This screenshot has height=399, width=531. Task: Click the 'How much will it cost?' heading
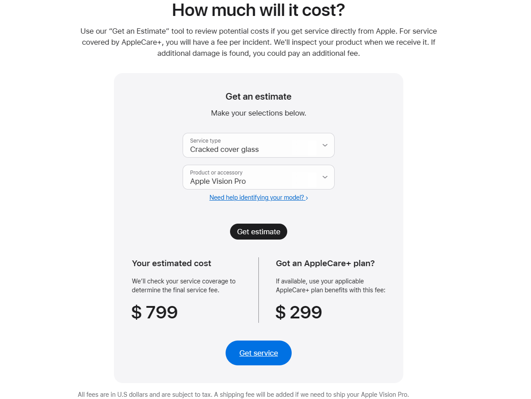[x=258, y=10]
